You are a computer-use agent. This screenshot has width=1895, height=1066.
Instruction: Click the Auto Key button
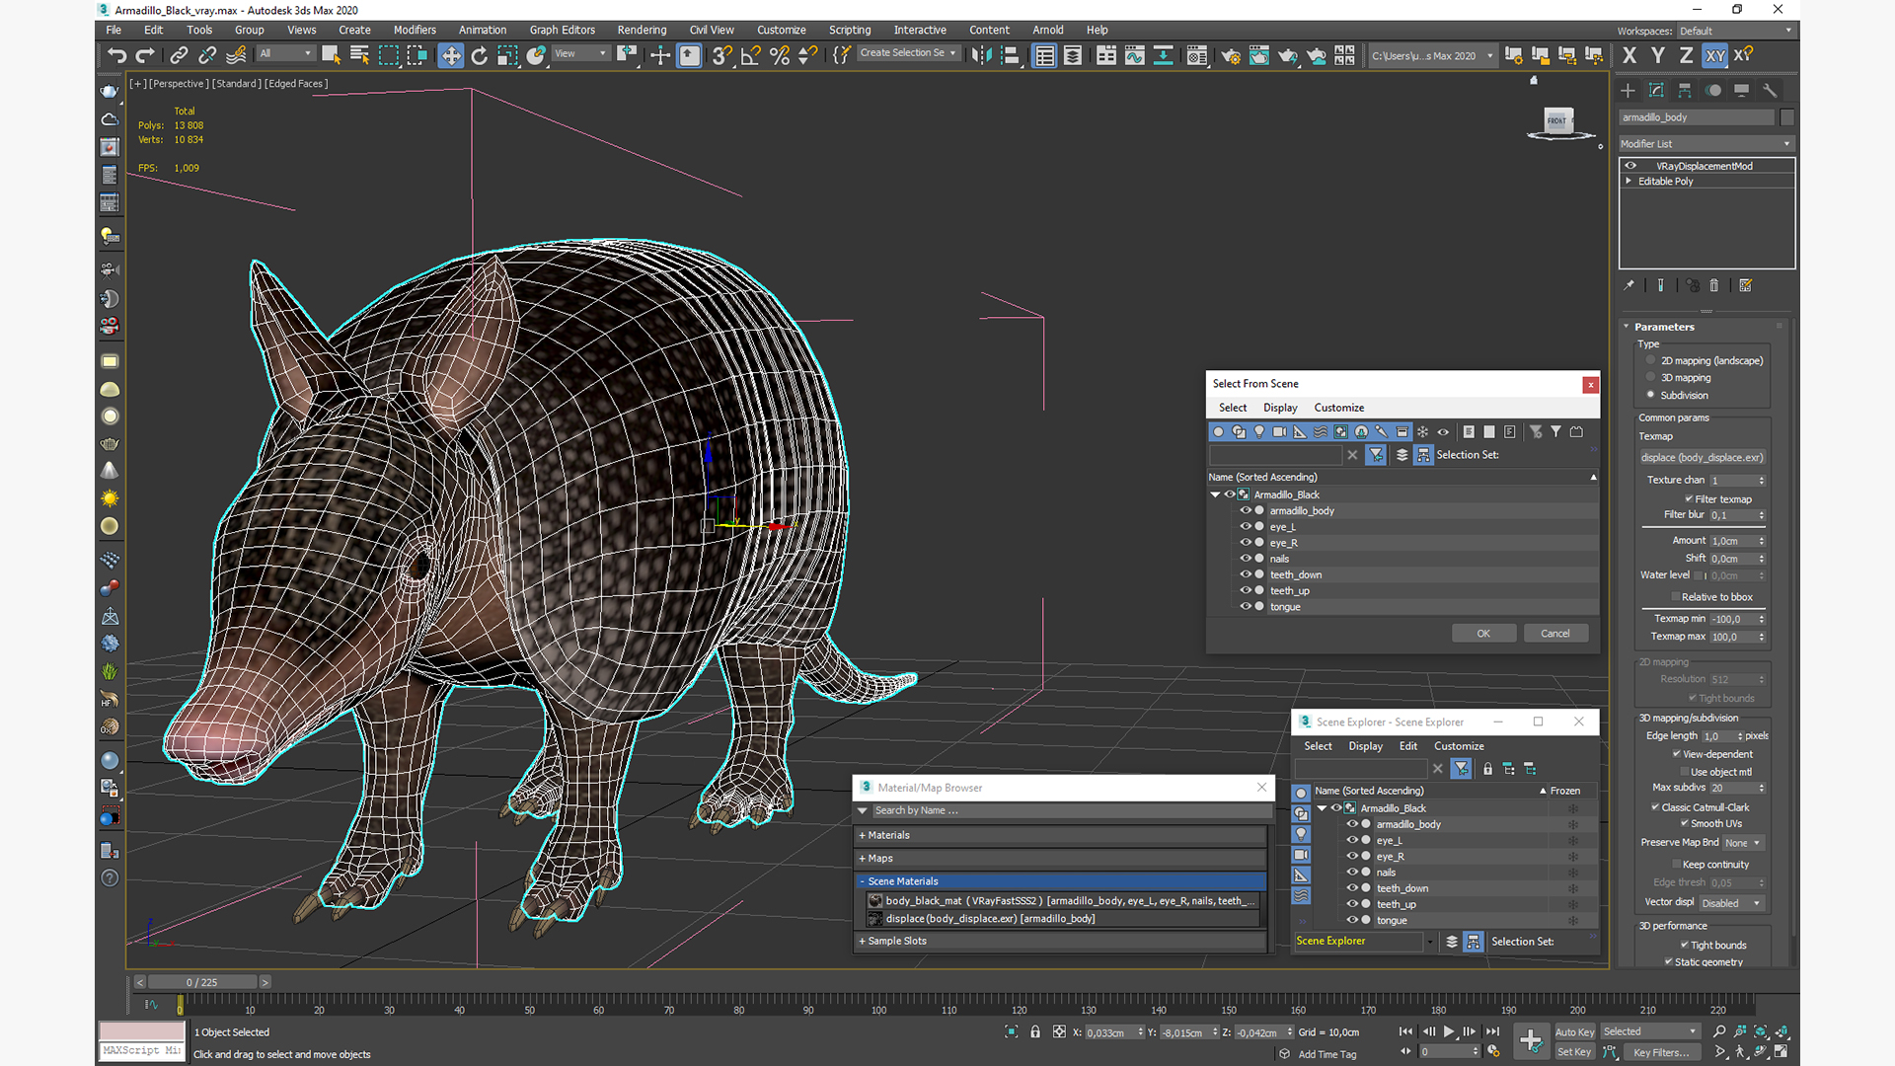[x=1573, y=1031]
